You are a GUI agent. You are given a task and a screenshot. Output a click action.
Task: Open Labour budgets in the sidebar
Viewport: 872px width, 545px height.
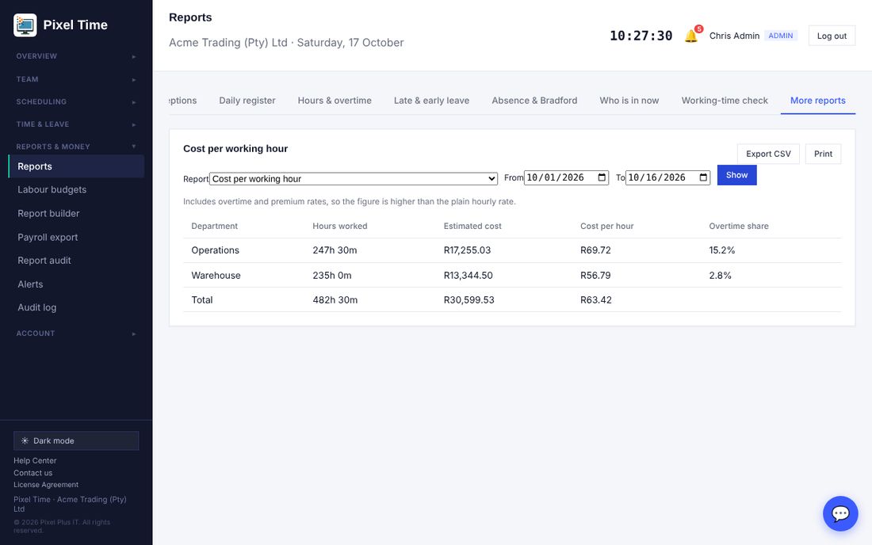(x=76, y=190)
